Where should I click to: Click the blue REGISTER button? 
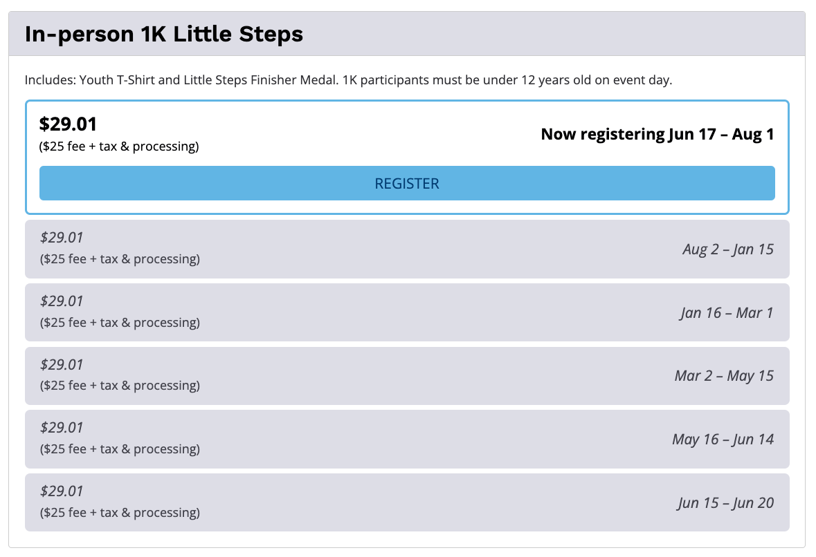(407, 183)
